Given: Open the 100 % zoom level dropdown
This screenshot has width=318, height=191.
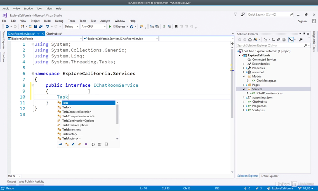Looking at the screenshot, I should point(14,176).
